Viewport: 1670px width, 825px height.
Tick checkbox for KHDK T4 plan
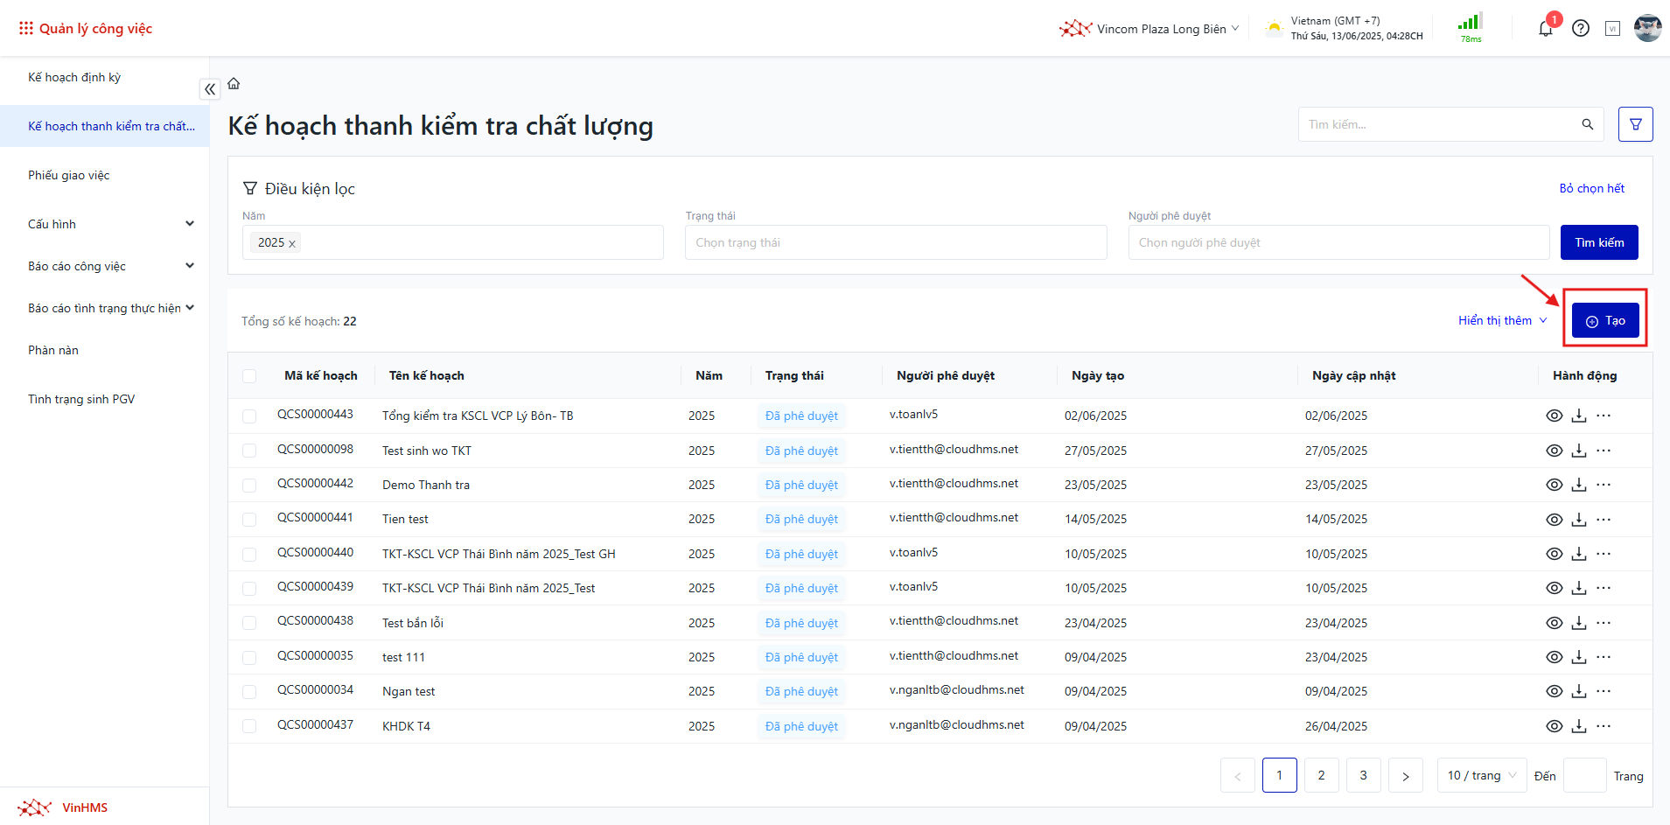249,726
